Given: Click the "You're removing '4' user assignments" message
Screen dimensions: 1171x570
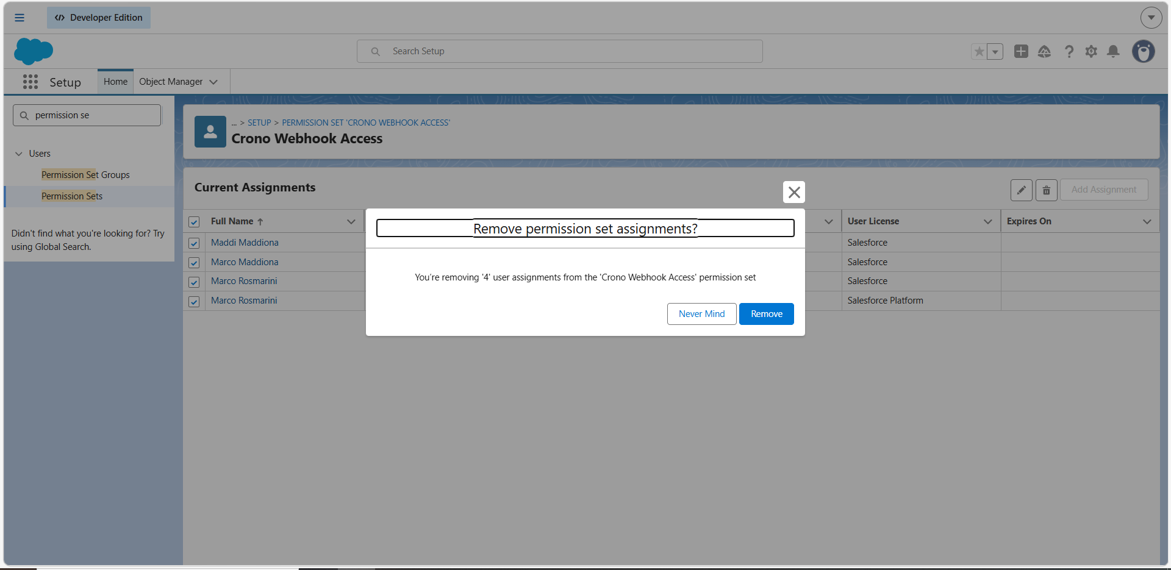Looking at the screenshot, I should tap(585, 277).
